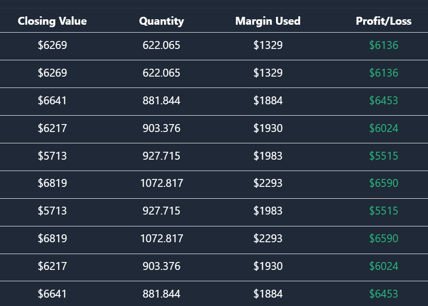The height and width of the screenshot is (306, 428).
Task: Select the first 1072.817 quantity cell
Action: 161,183
